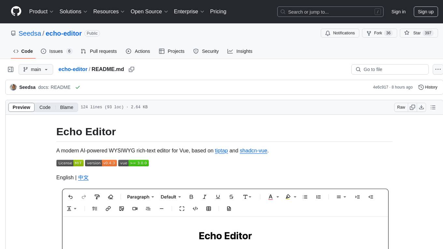
Task: Switch to the Actions tab
Action: pyautogui.click(x=138, y=51)
